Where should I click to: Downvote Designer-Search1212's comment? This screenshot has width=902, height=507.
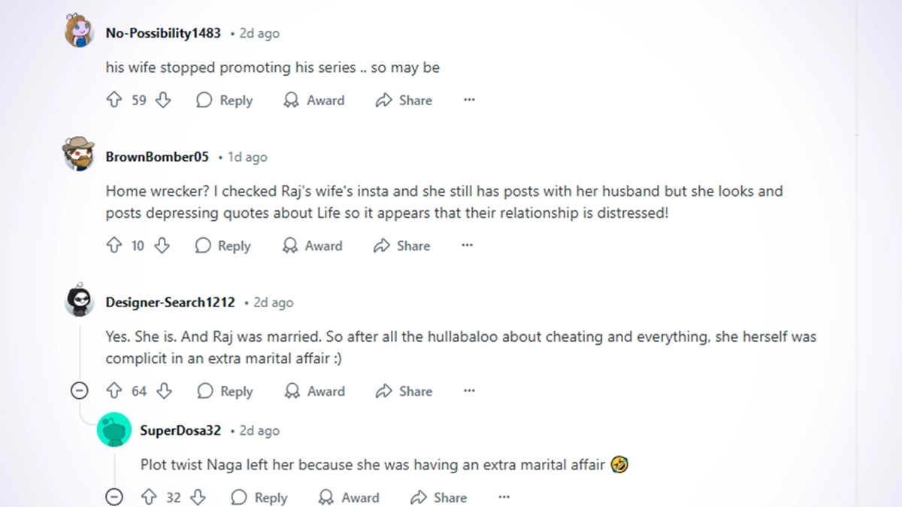(164, 391)
